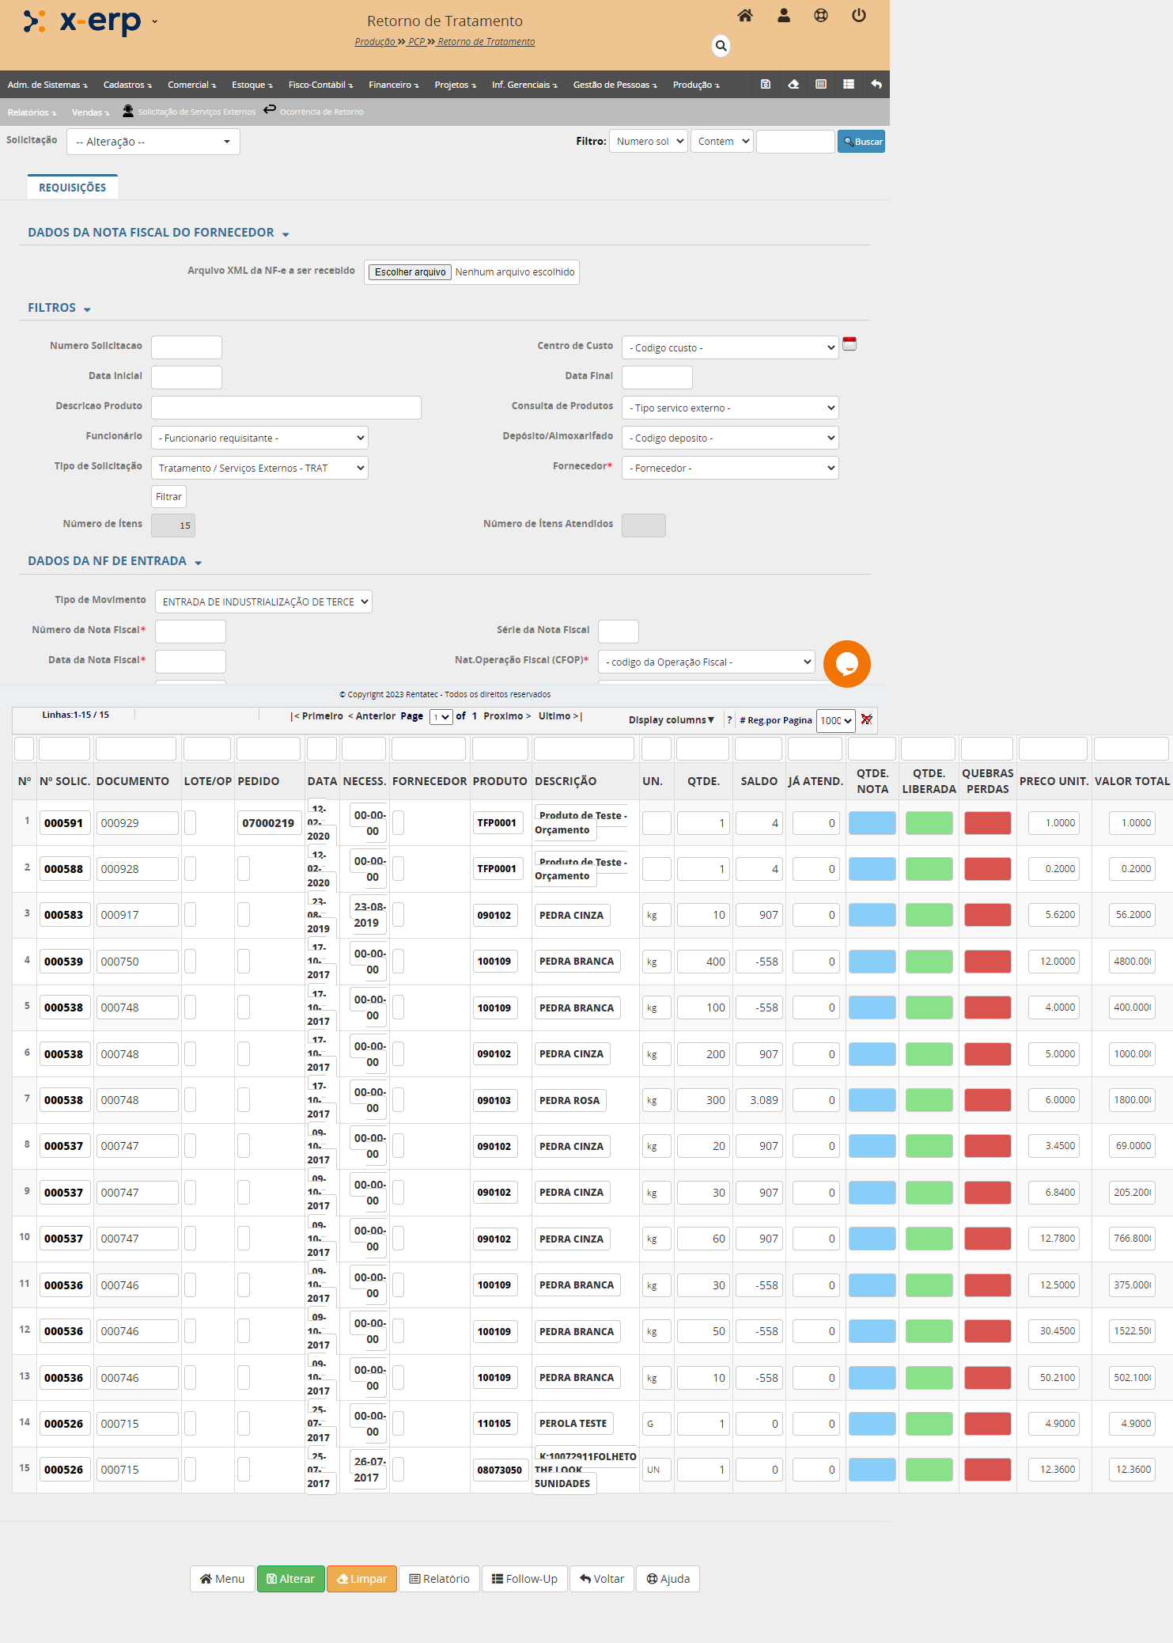Screen dimensions: 1173x1643
Task: Select the REQUISIÇÕES tab
Action: [72, 188]
